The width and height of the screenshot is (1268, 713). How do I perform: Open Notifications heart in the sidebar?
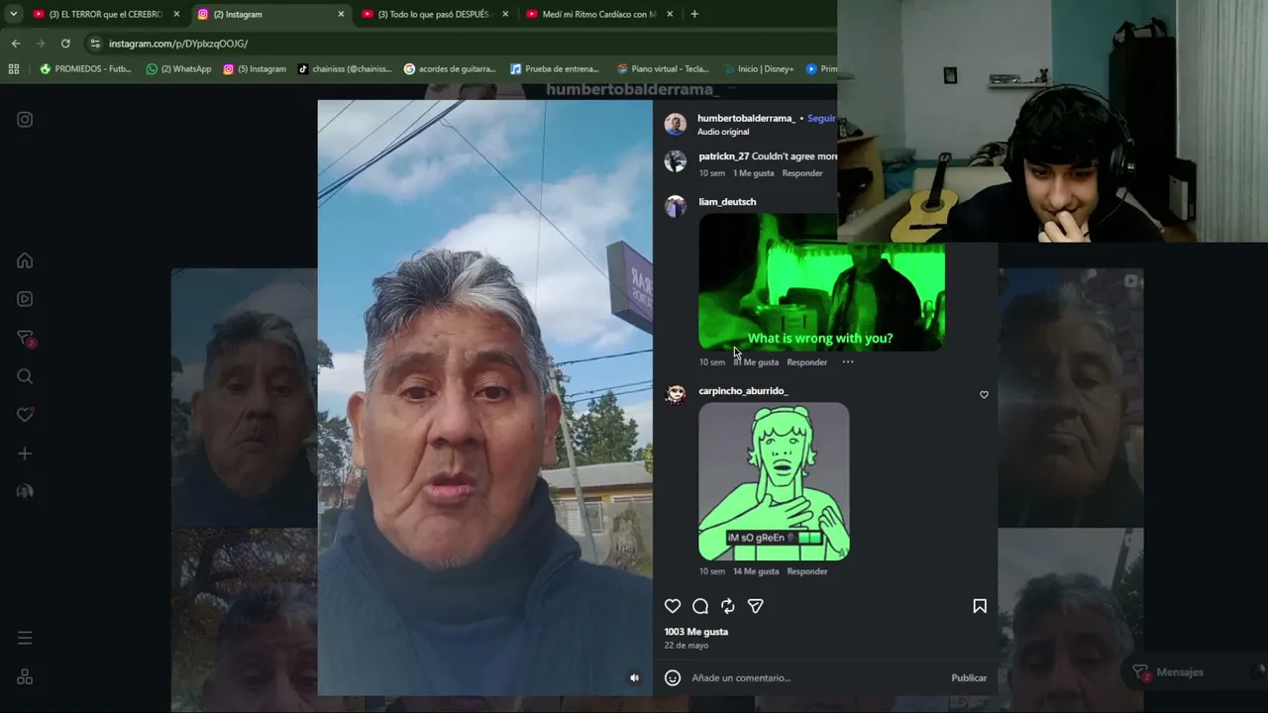(x=25, y=415)
